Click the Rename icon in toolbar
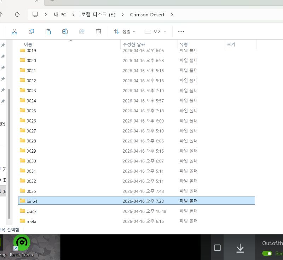This screenshot has height=260, width=283. click(x=65, y=31)
